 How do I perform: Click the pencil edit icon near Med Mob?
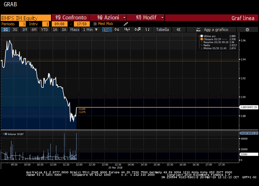point(126,24)
